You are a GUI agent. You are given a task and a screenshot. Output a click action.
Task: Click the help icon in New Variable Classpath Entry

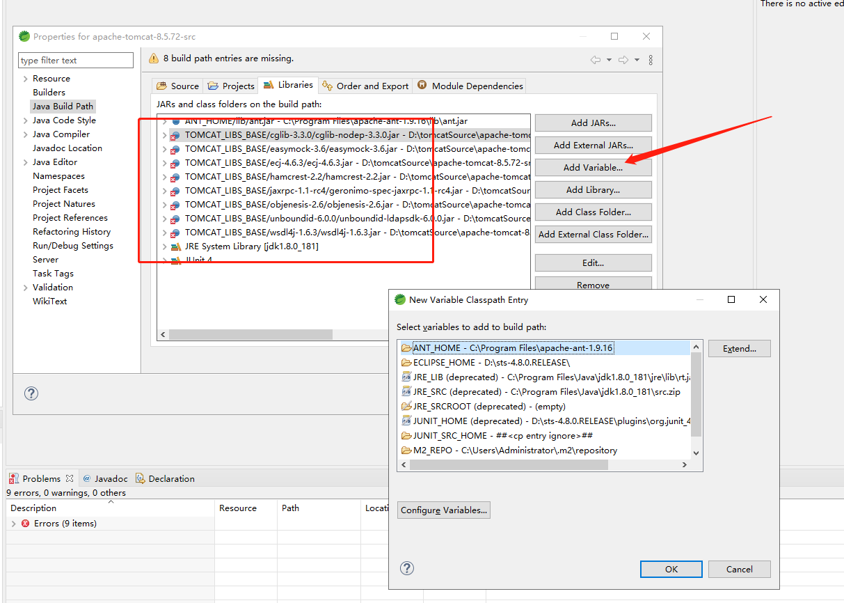[407, 568]
